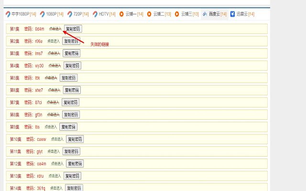This screenshot has height=191, width=306.
Task: Copy password for episode 第13集
Action: pos(72,176)
